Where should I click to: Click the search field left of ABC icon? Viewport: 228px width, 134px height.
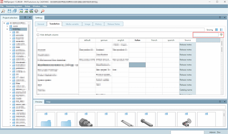click(x=206, y=35)
